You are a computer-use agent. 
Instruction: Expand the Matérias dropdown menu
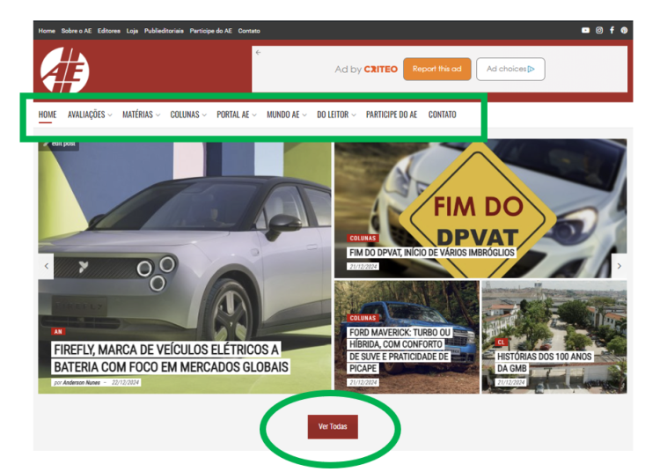coord(140,114)
